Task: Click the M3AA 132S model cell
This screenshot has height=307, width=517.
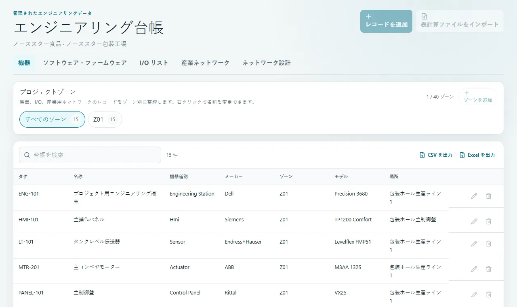Action: [348, 267]
